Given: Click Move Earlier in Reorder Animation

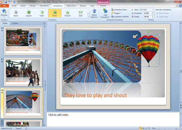Looking at the screenshot, I should click(x=163, y=13).
